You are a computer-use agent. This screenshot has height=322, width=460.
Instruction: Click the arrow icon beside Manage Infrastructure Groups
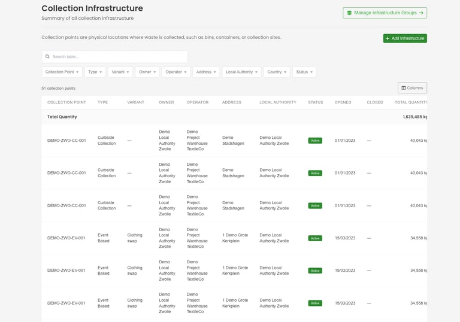pos(421,13)
